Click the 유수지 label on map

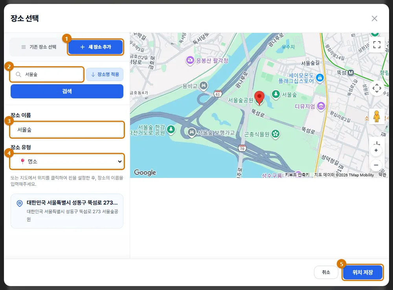pos(288,47)
